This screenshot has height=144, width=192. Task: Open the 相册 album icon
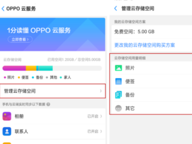point(7,116)
